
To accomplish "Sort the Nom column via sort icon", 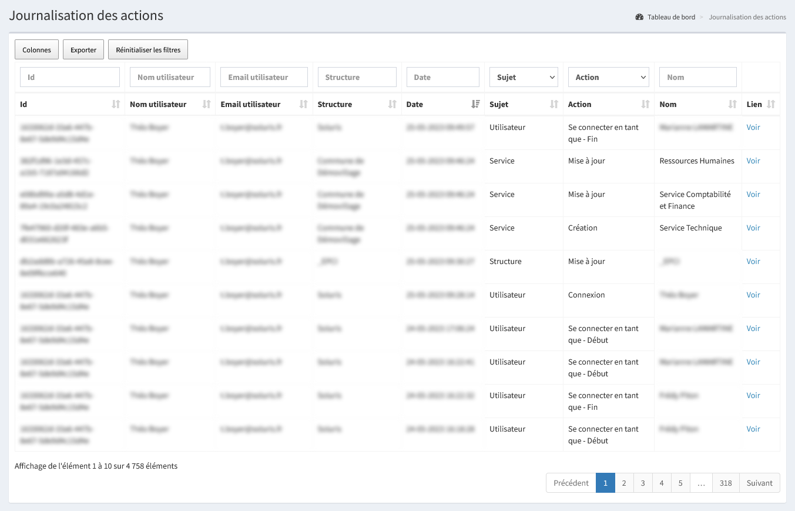I will tap(732, 104).
